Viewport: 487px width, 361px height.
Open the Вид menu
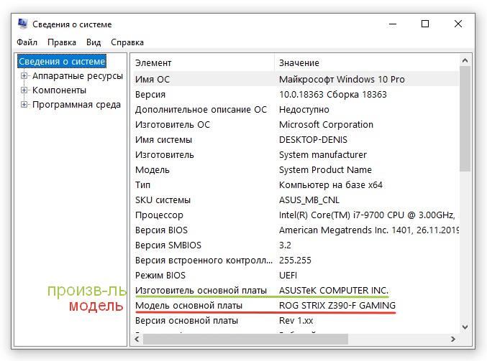pyautogui.click(x=94, y=42)
